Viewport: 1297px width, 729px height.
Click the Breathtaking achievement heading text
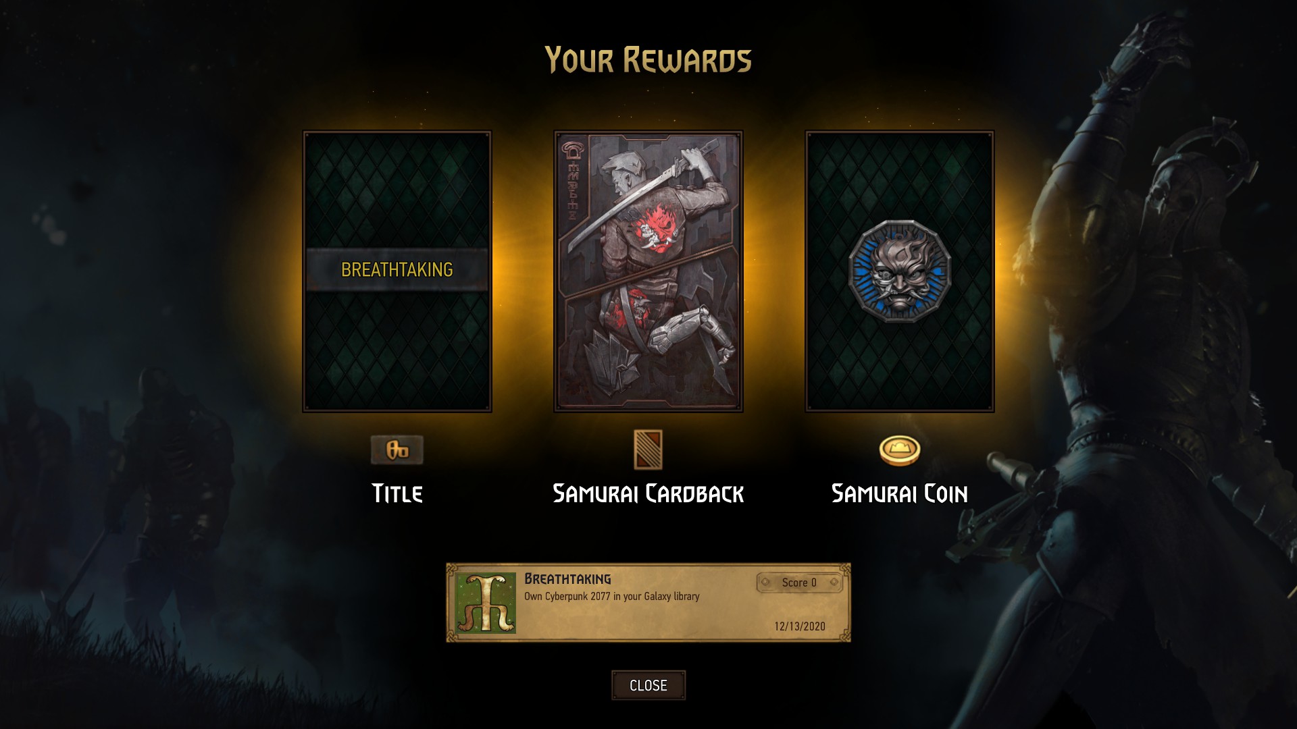point(567,579)
